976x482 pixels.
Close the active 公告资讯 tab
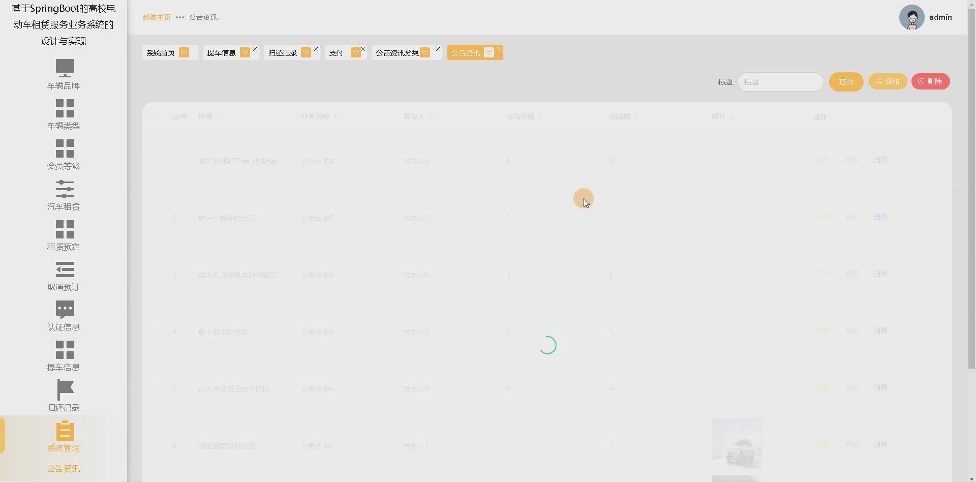coord(499,49)
